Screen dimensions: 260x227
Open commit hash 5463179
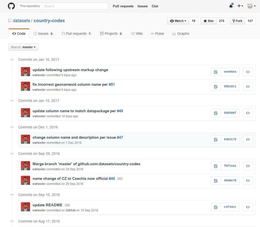click(x=230, y=139)
